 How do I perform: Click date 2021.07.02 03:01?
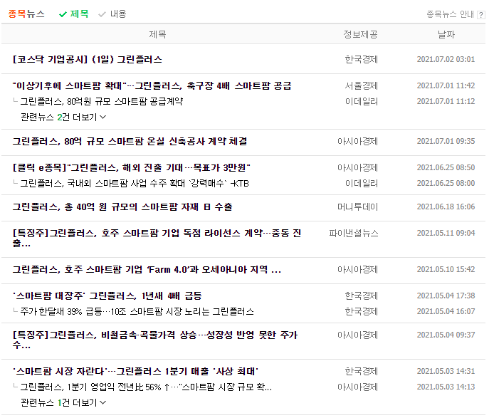[x=446, y=59]
